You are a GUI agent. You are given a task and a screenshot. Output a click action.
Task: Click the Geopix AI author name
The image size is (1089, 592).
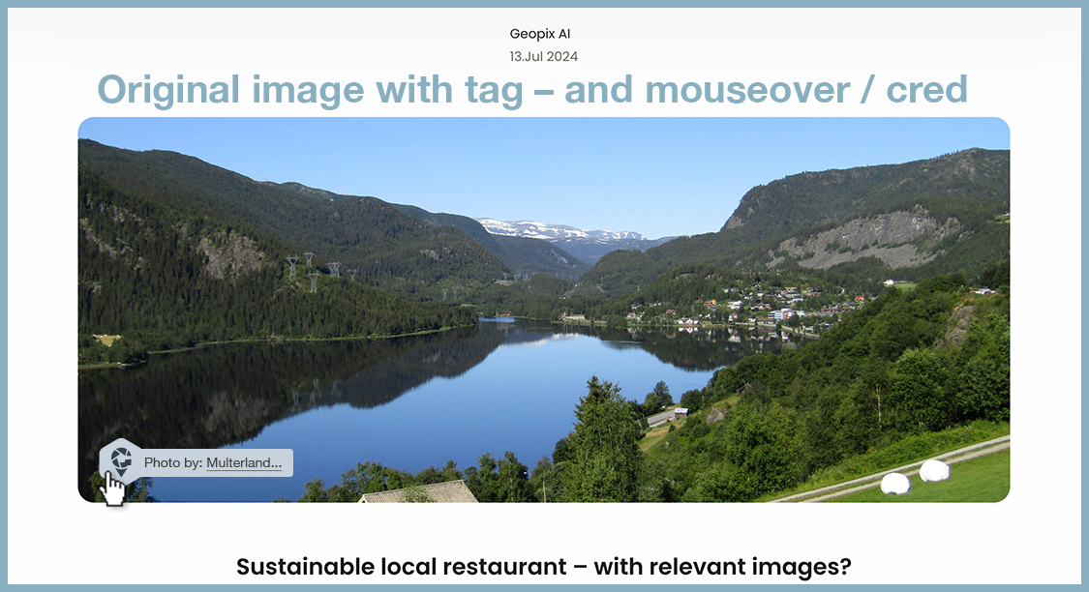tap(540, 34)
